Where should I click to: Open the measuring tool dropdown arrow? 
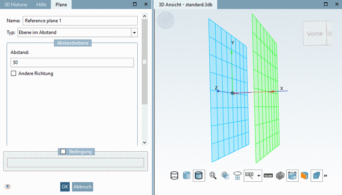click(259, 175)
